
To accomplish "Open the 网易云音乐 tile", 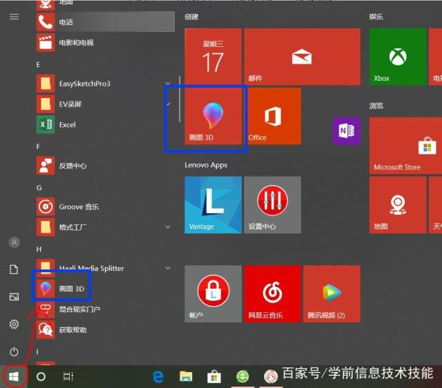I will tap(272, 293).
